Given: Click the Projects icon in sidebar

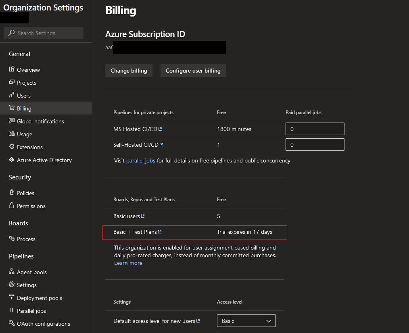Looking at the screenshot, I should point(11,82).
